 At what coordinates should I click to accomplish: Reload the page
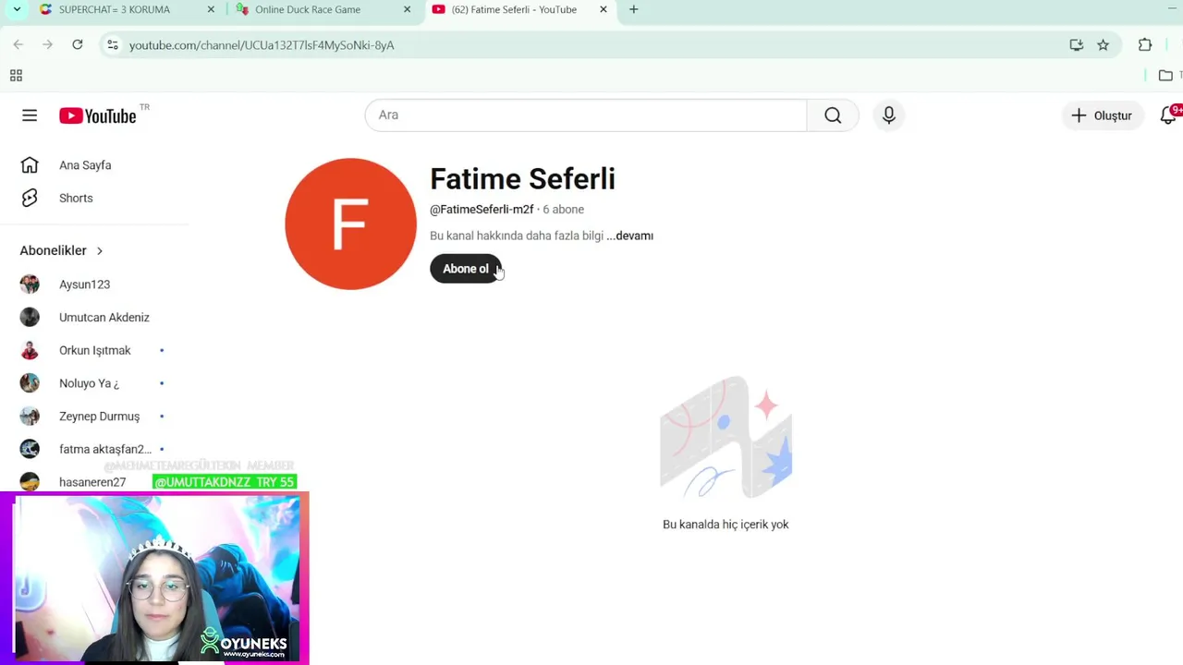tap(78, 44)
